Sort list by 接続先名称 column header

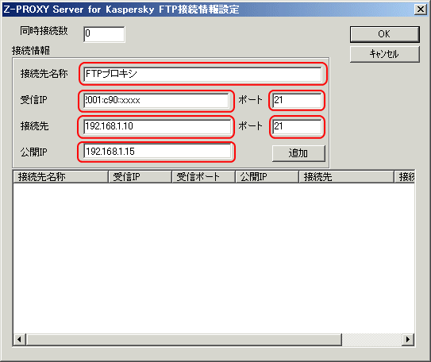[x=60, y=177]
